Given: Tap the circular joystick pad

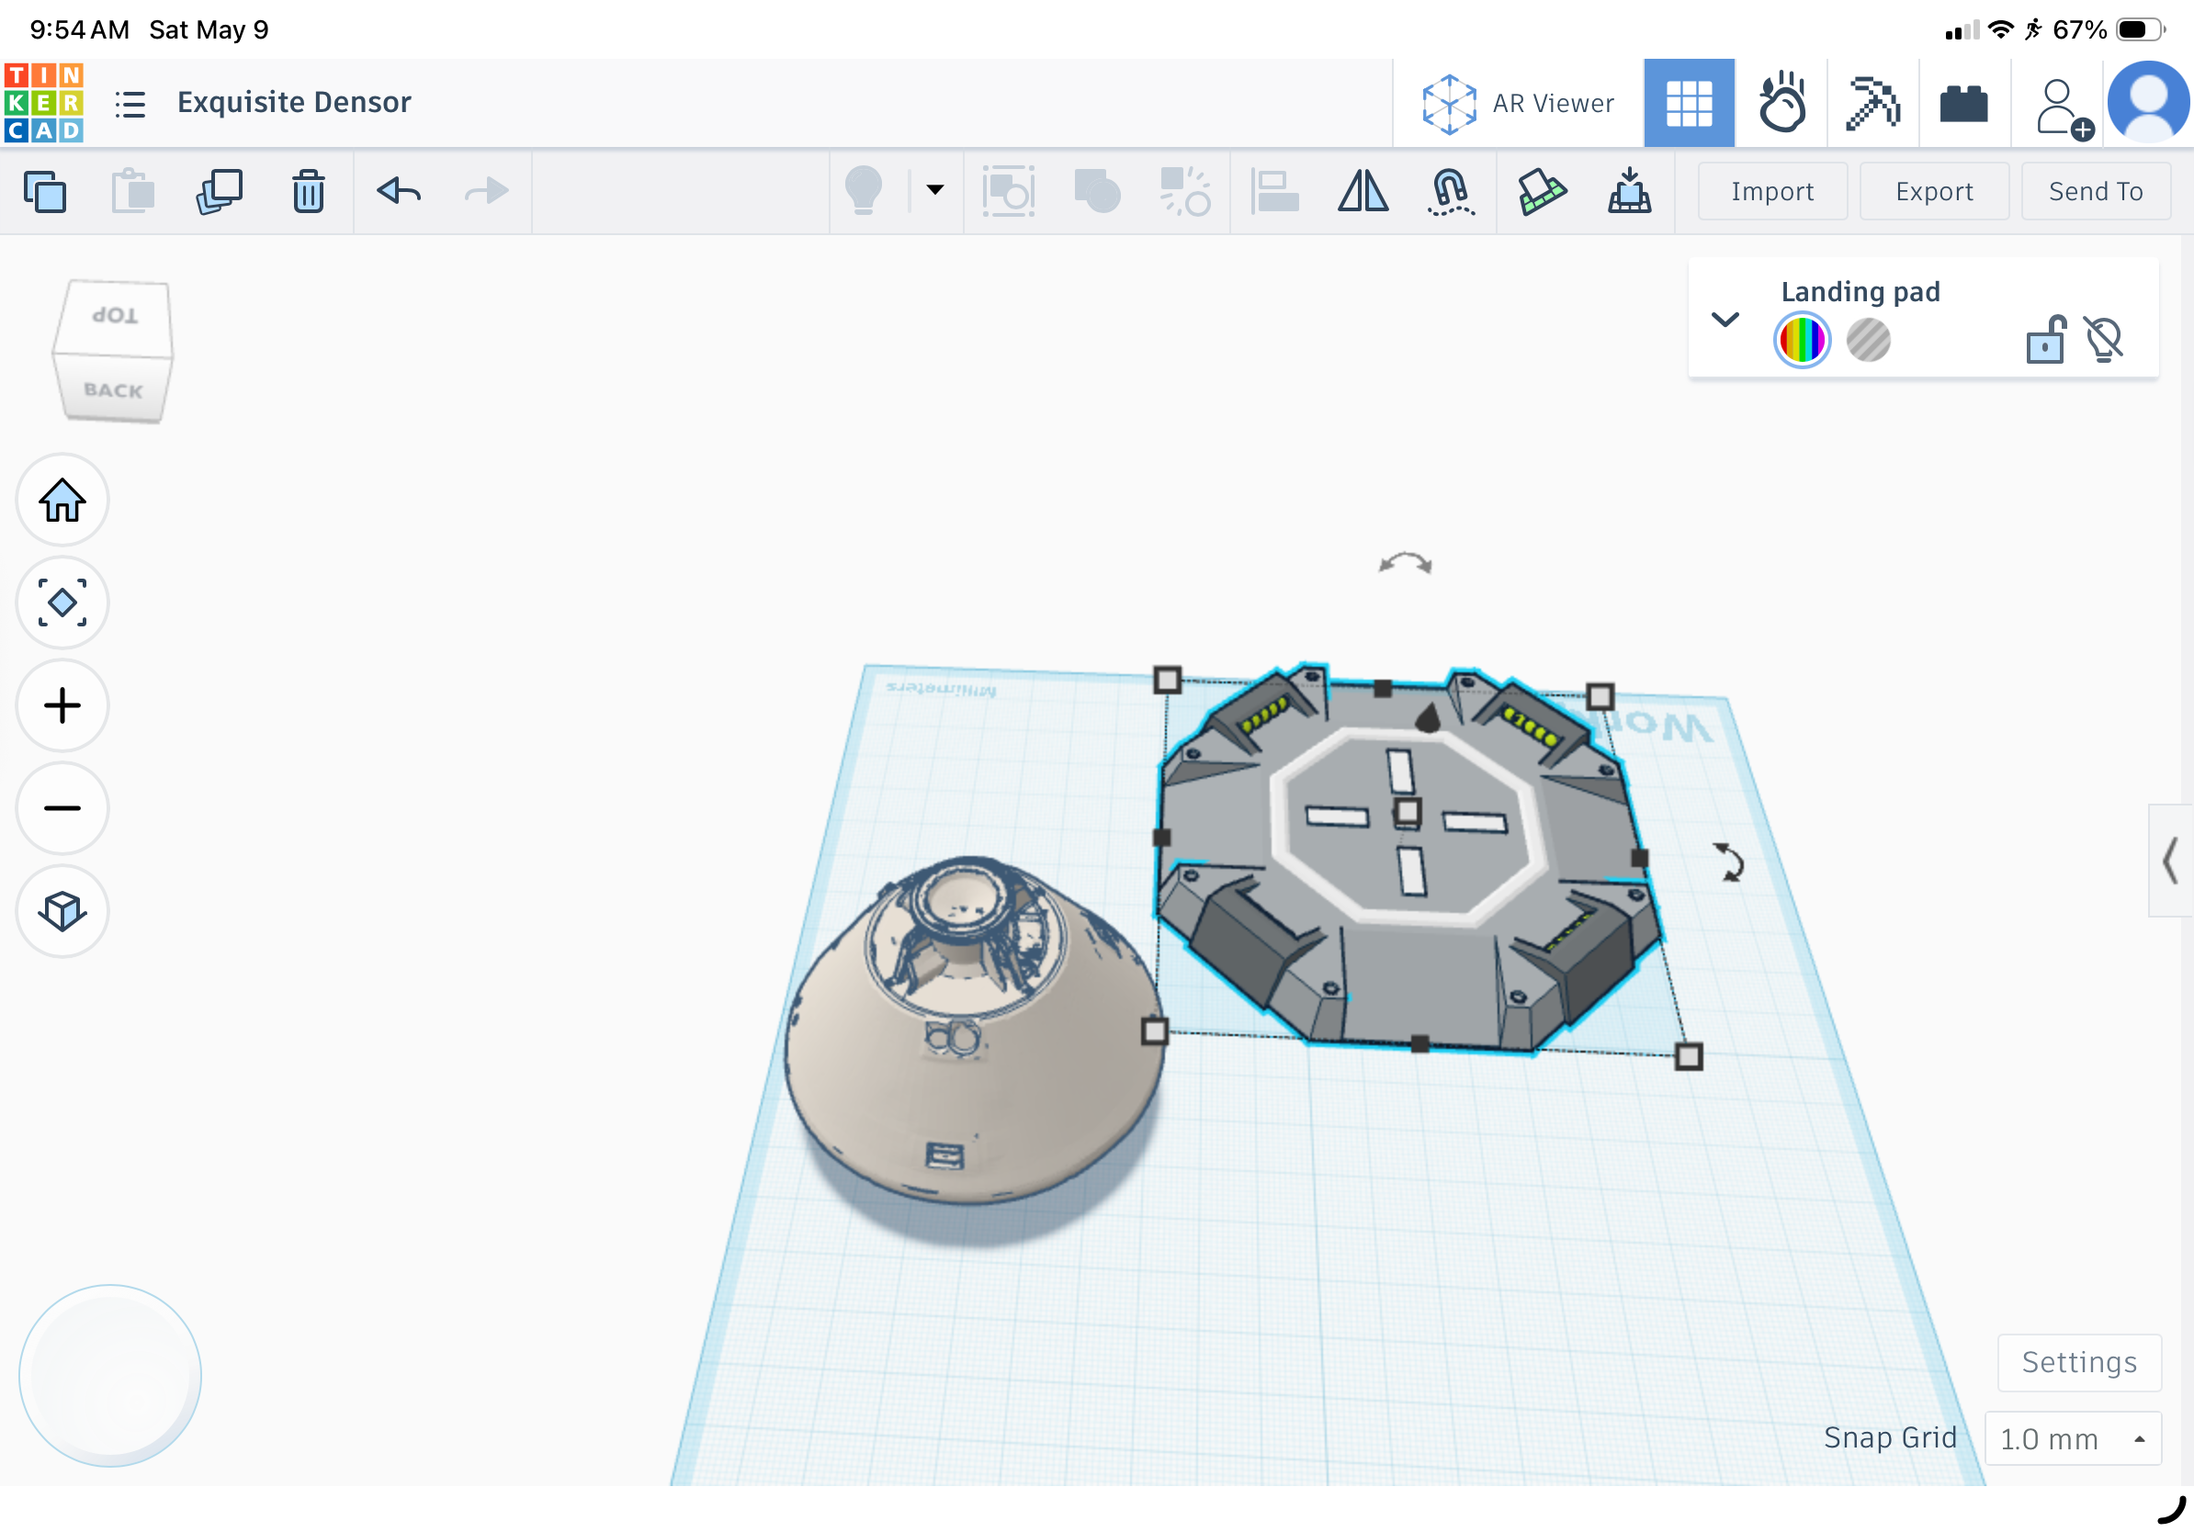Looking at the screenshot, I should pos(110,1375).
